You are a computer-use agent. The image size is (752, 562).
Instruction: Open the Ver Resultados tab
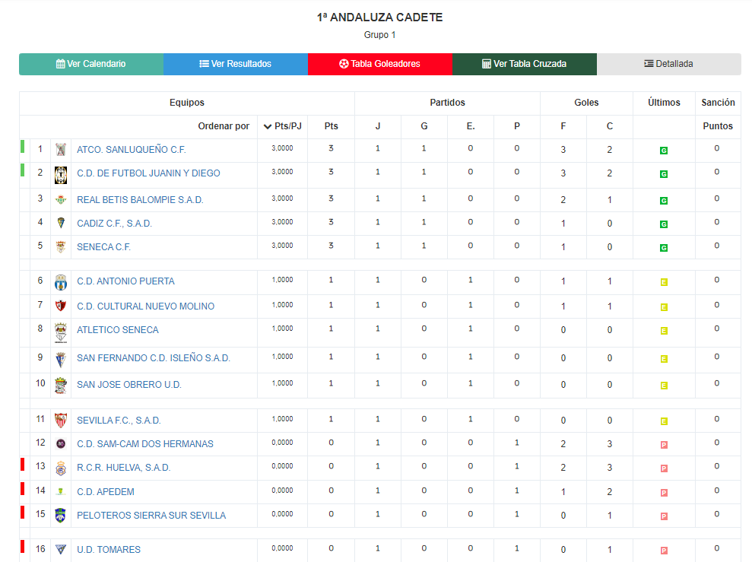[x=236, y=64]
